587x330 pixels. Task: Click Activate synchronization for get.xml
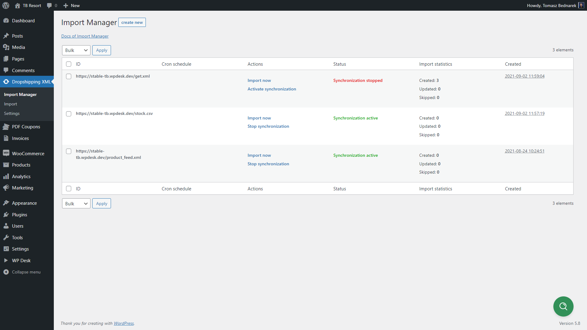pyautogui.click(x=272, y=89)
